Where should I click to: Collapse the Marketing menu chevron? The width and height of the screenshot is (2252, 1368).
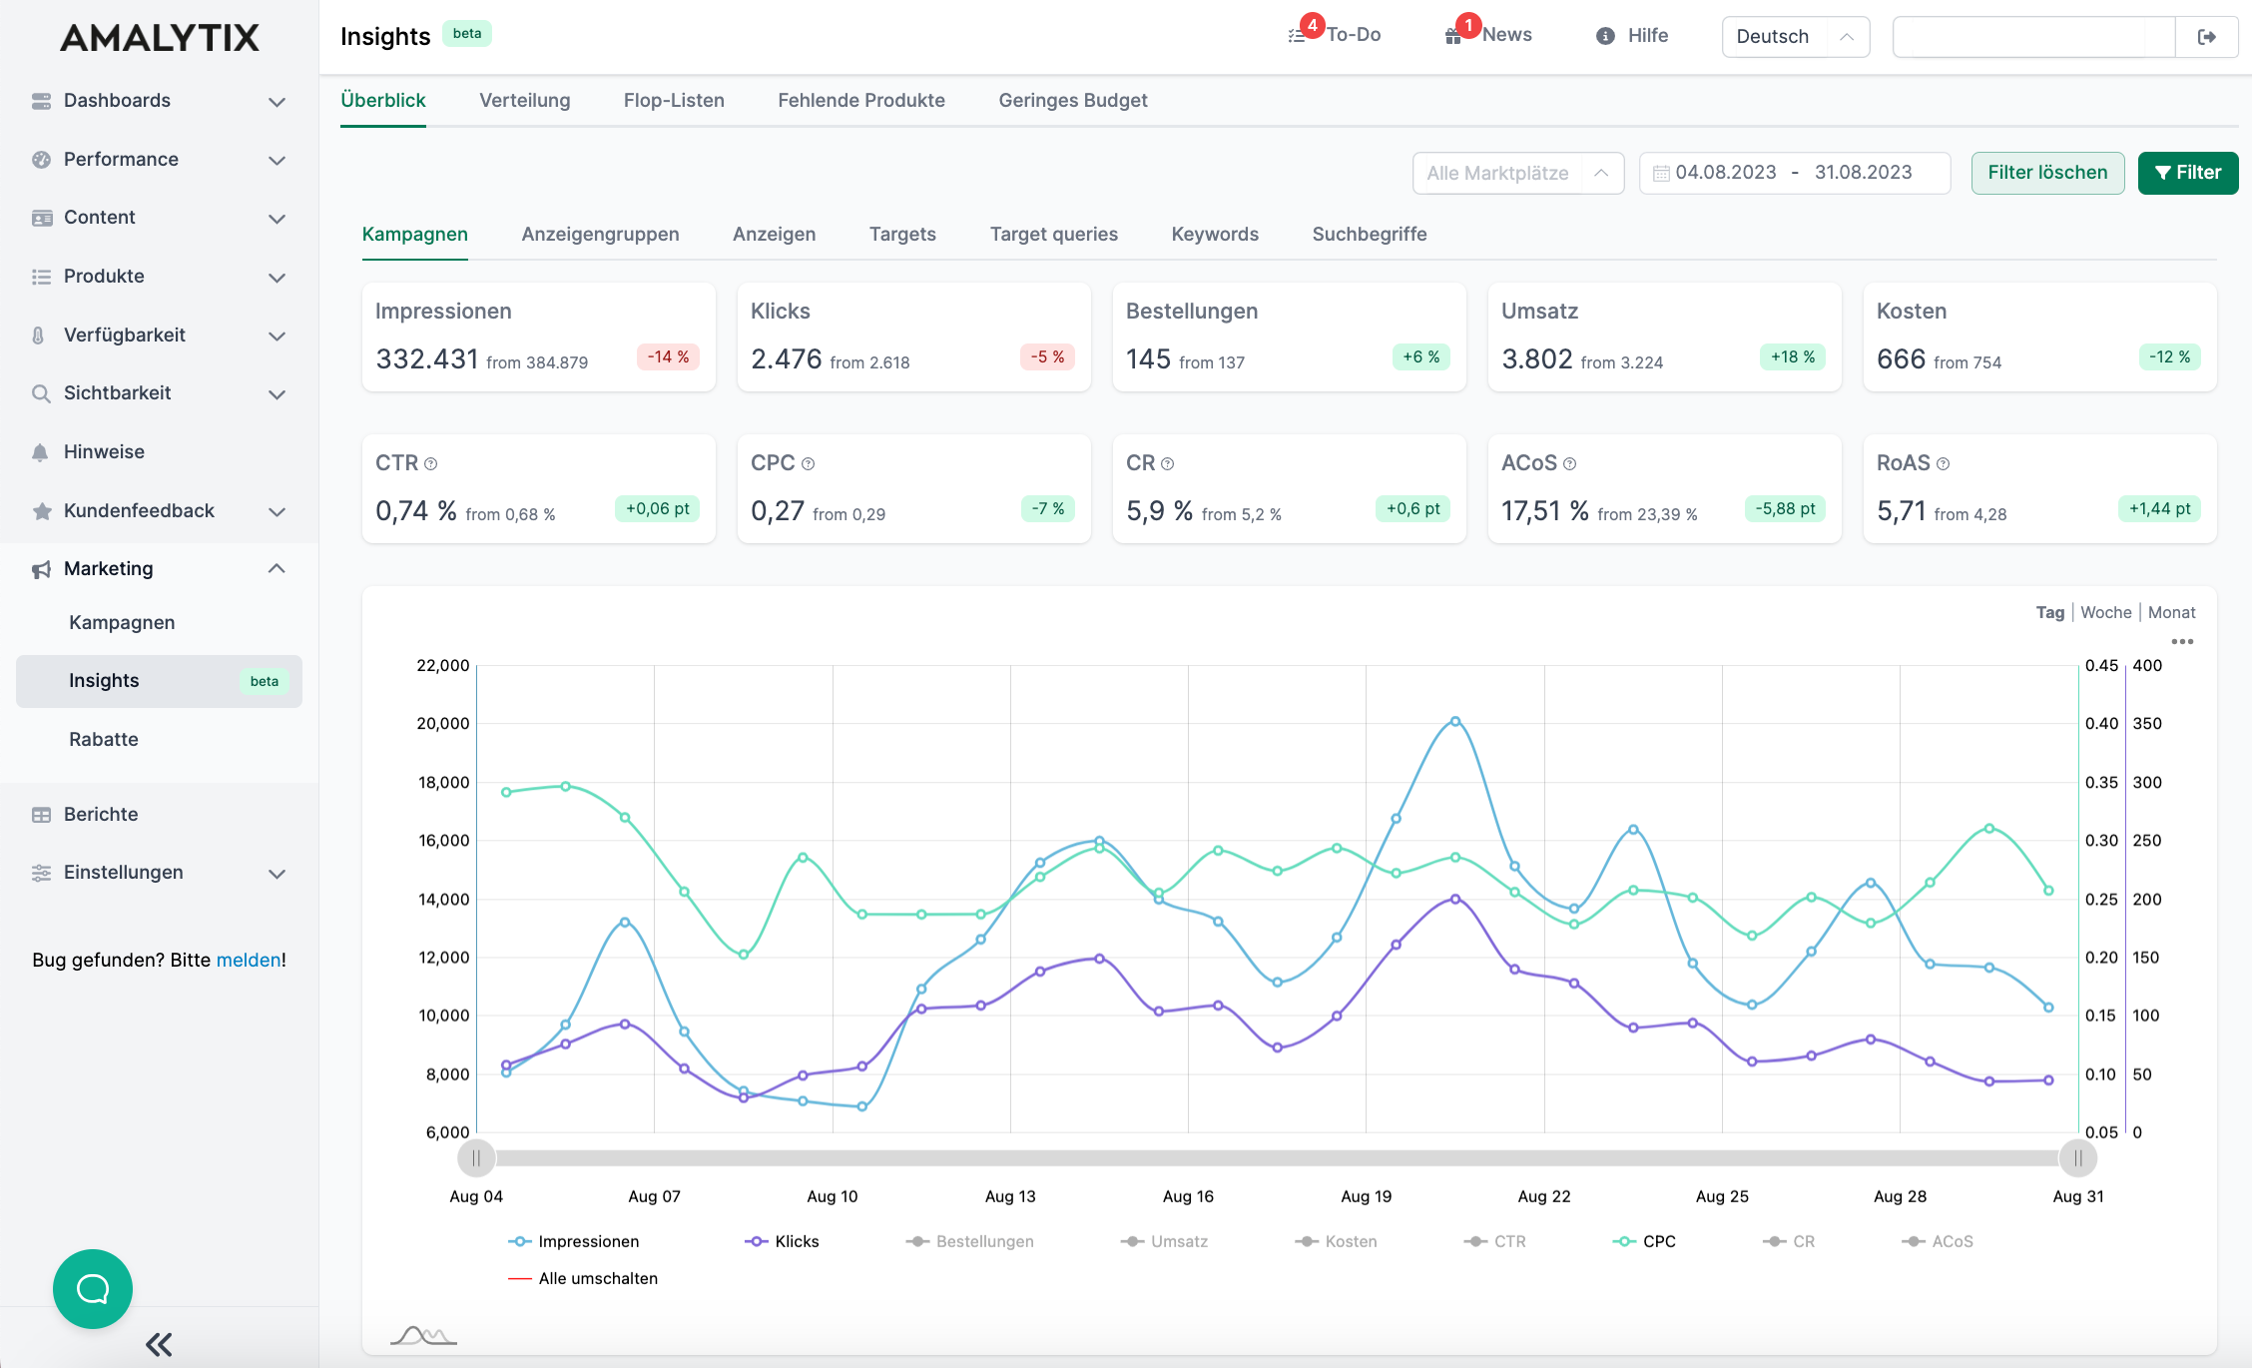tap(278, 569)
